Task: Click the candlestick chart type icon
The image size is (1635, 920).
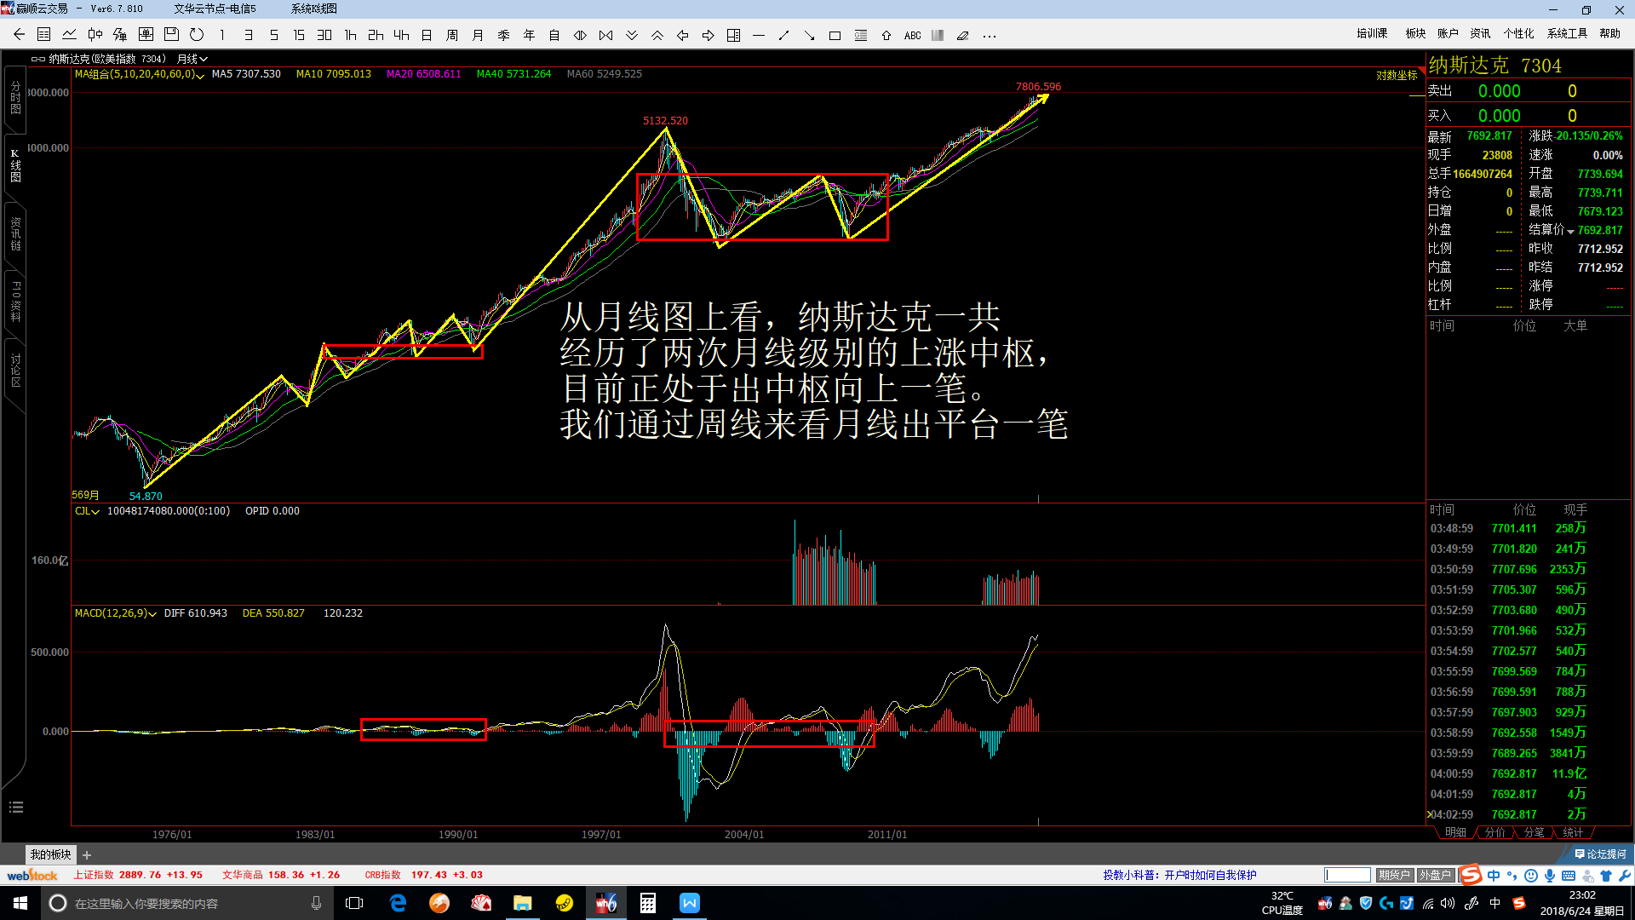Action: point(95,35)
